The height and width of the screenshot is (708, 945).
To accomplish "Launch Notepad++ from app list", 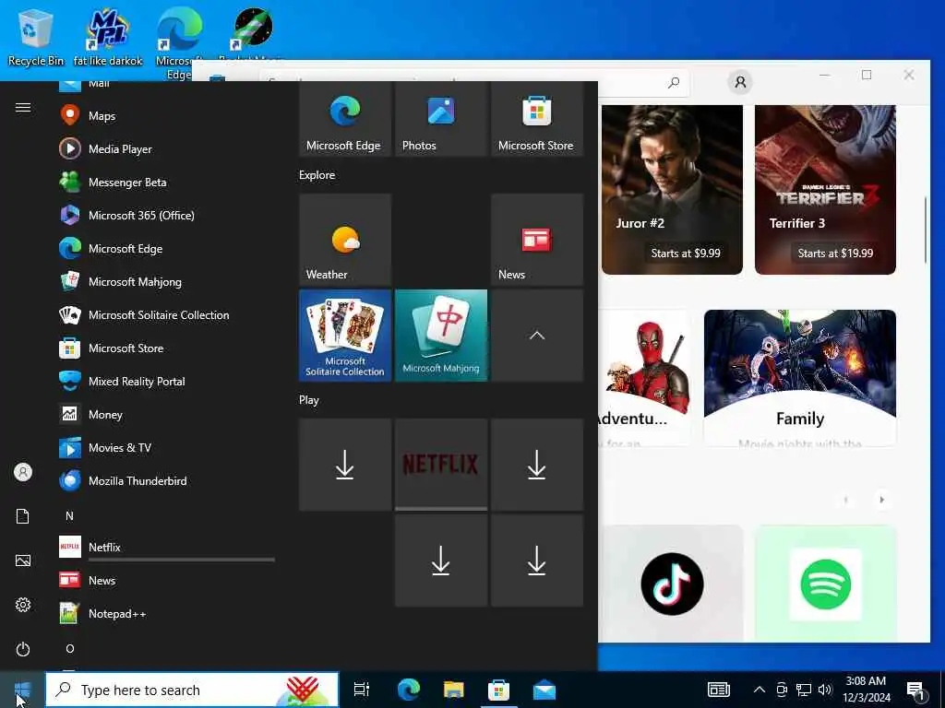I will click(x=167, y=613).
